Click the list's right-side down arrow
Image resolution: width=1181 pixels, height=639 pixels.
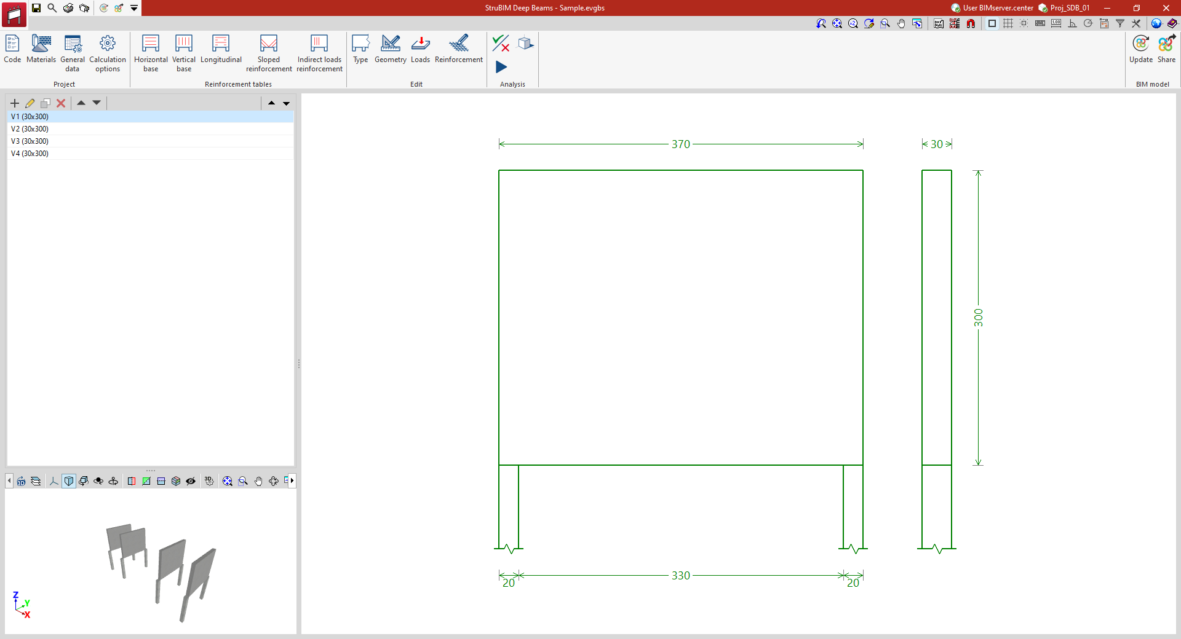point(286,103)
